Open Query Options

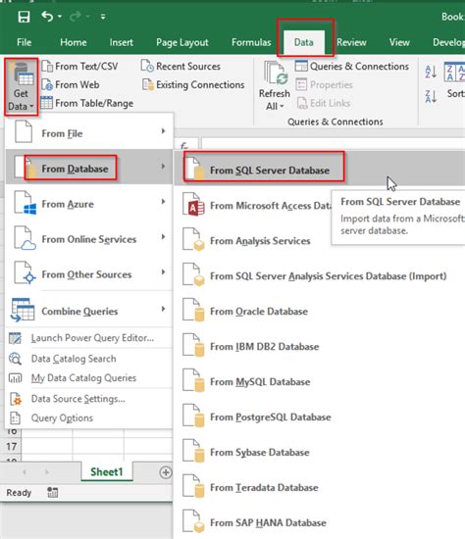click(89, 417)
